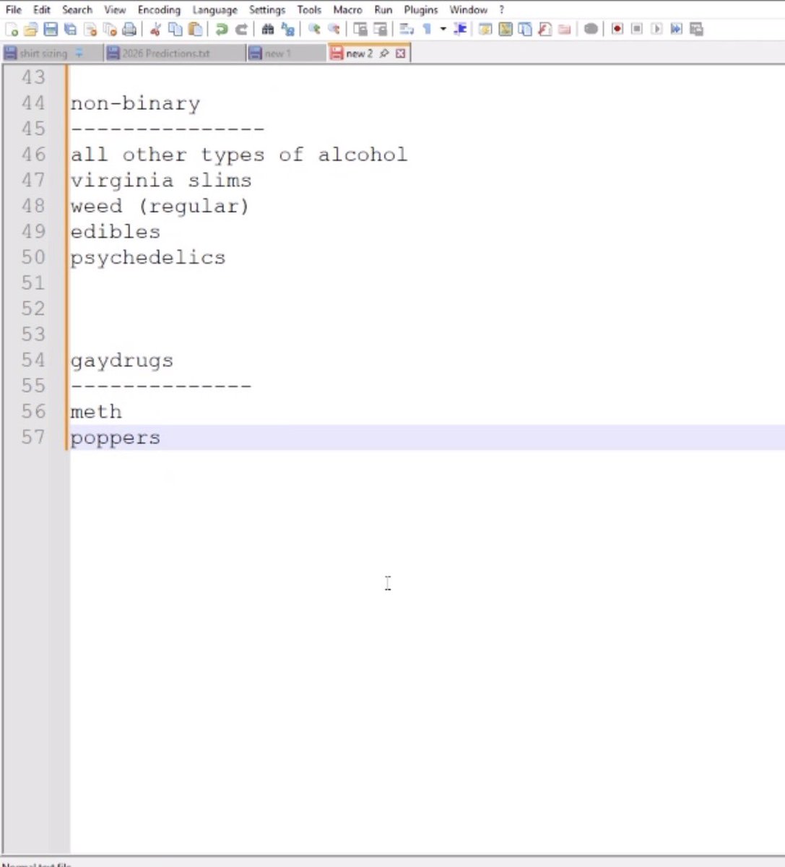The height and width of the screenshot is (867, 785).
Task: Close the new 2 tab
Action: point(401,53)
